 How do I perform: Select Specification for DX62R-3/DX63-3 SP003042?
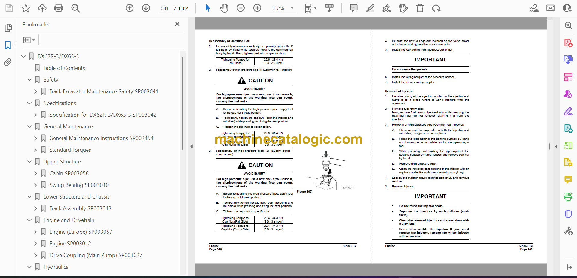pyautogui.click(x=103, y=115)
